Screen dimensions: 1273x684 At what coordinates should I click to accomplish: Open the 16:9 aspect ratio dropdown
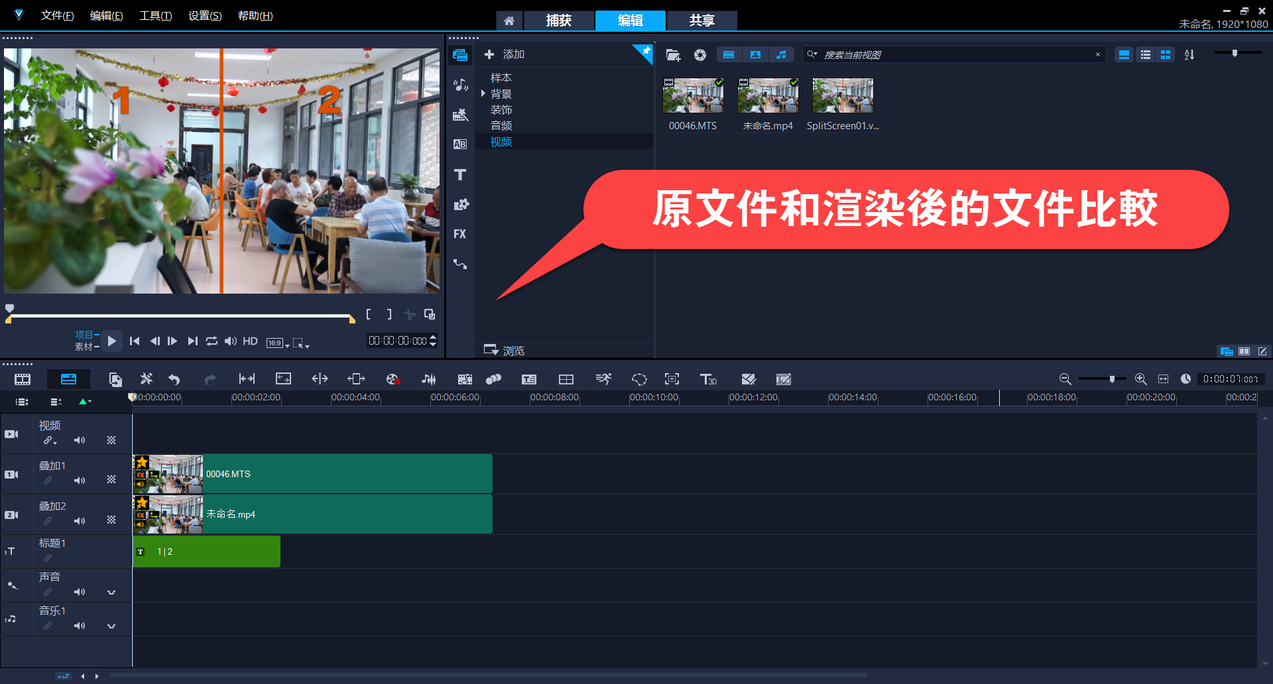pos(278,343)
